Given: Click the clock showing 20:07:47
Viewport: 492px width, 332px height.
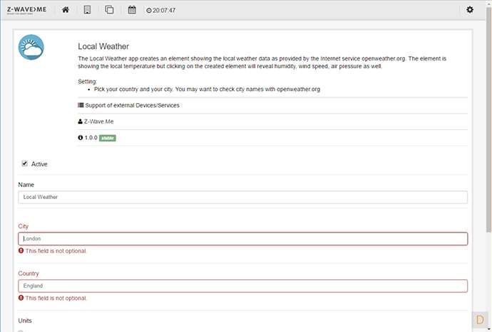Looking at the screenshot, I should click(x=160, y=11).
